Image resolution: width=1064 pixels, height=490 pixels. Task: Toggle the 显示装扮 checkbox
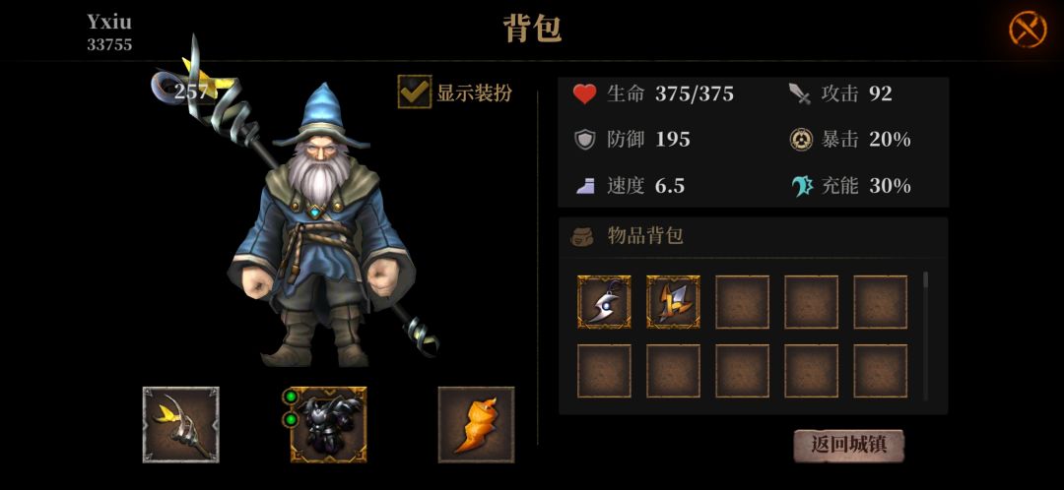[415, 92]
